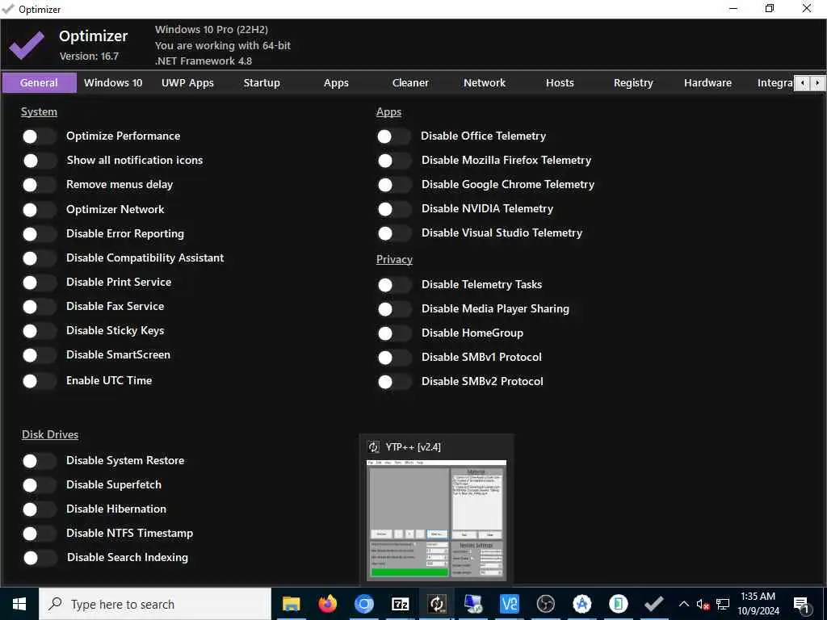Go to the Startup tab
827x620 pixels.
pyautogui.click(x=262, y=83)
